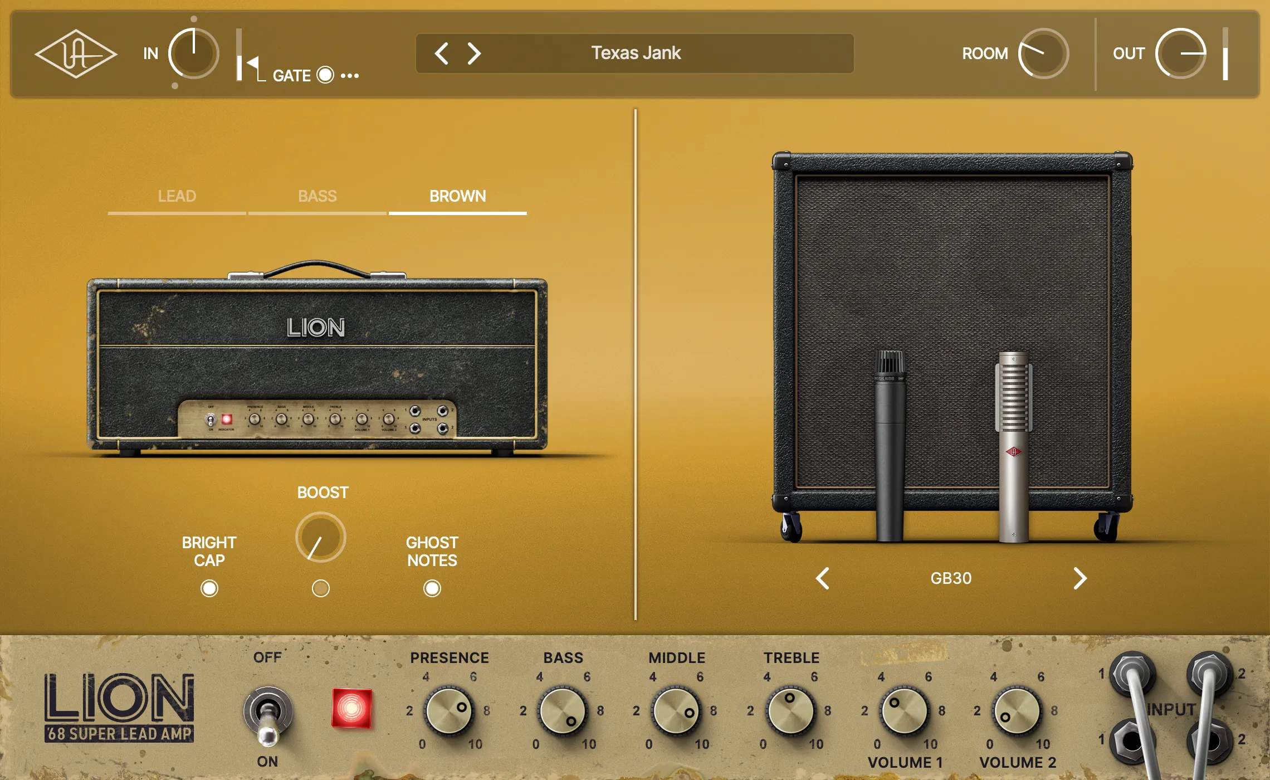Select the BASS channel tab
The image size is (1270, 780).
click(317, 196)
